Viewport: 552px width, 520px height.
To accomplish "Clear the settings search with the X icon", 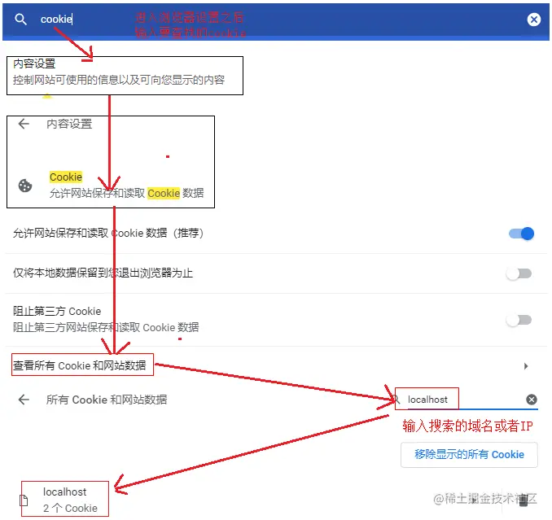I will pyautogui.click(x=534, y=19).
